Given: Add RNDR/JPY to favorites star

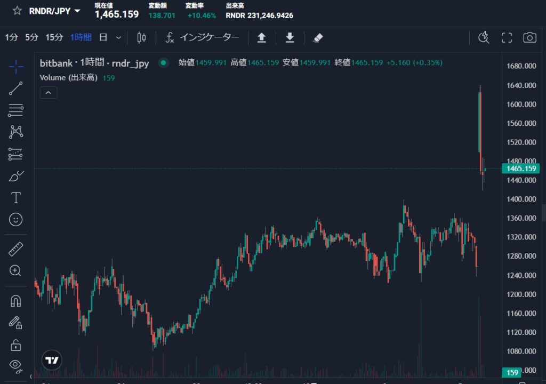Looking at the screenshot, I should point(17,11).
